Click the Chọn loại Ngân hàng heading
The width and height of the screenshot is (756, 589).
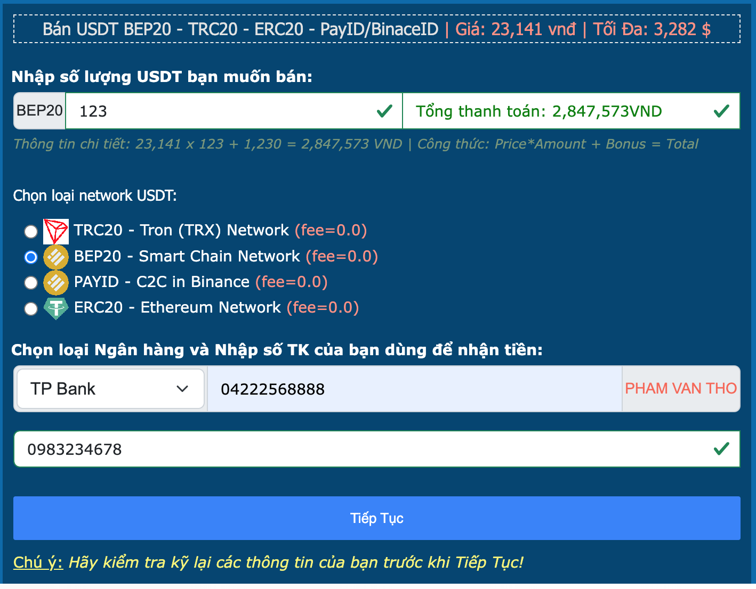[277, 350]
